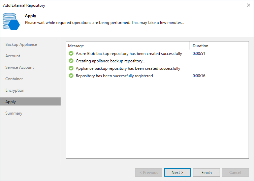Select the Service Account step

20,67
